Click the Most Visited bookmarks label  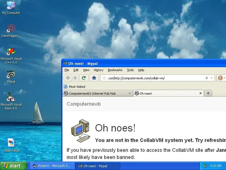click(x=77, y=87)
